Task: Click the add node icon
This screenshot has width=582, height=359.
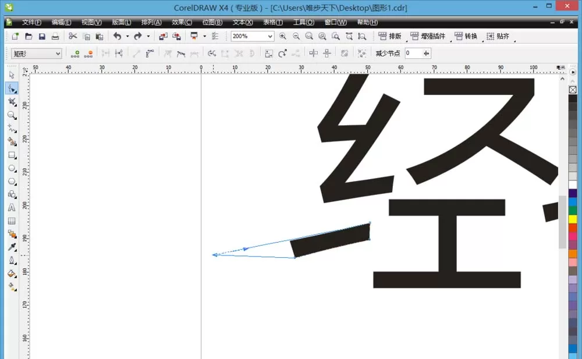Action: [x=75, y=54]
